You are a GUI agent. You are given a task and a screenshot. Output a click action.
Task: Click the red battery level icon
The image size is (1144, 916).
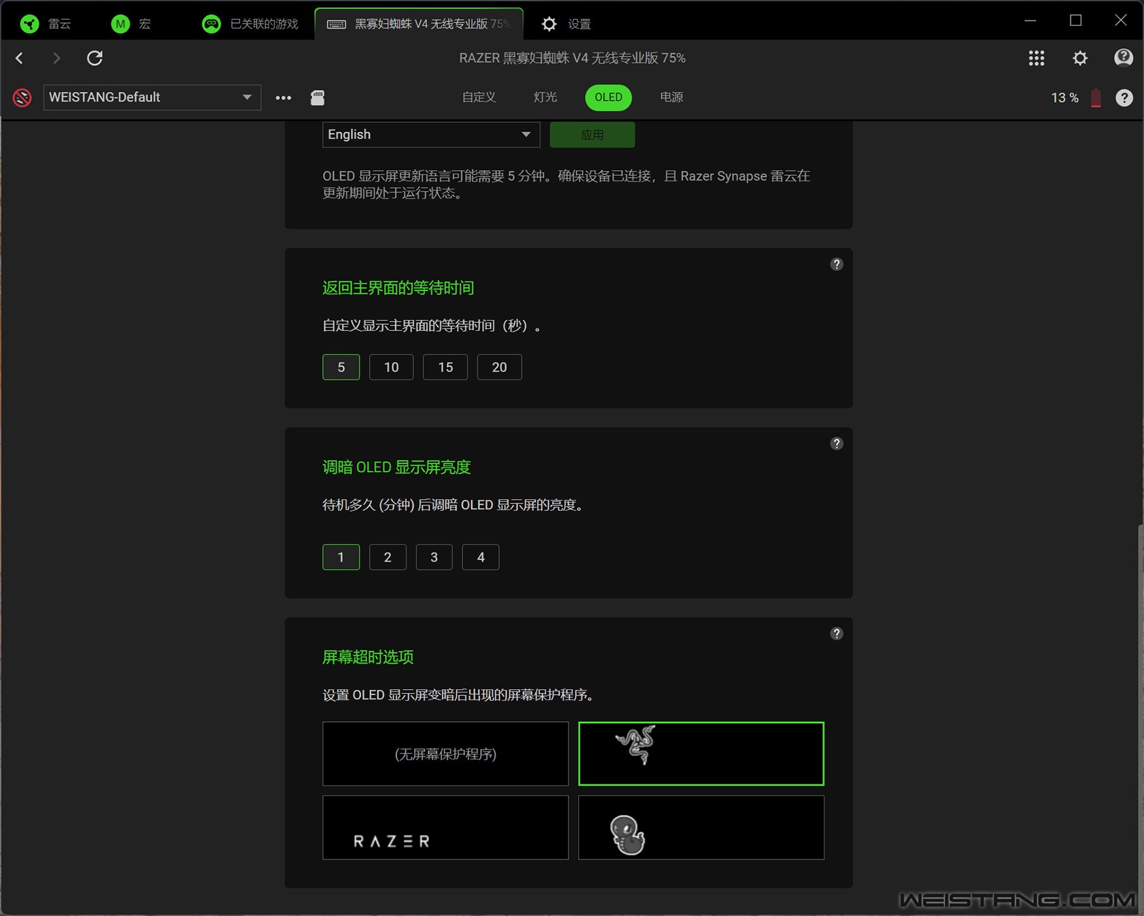tap(1096, 97)
